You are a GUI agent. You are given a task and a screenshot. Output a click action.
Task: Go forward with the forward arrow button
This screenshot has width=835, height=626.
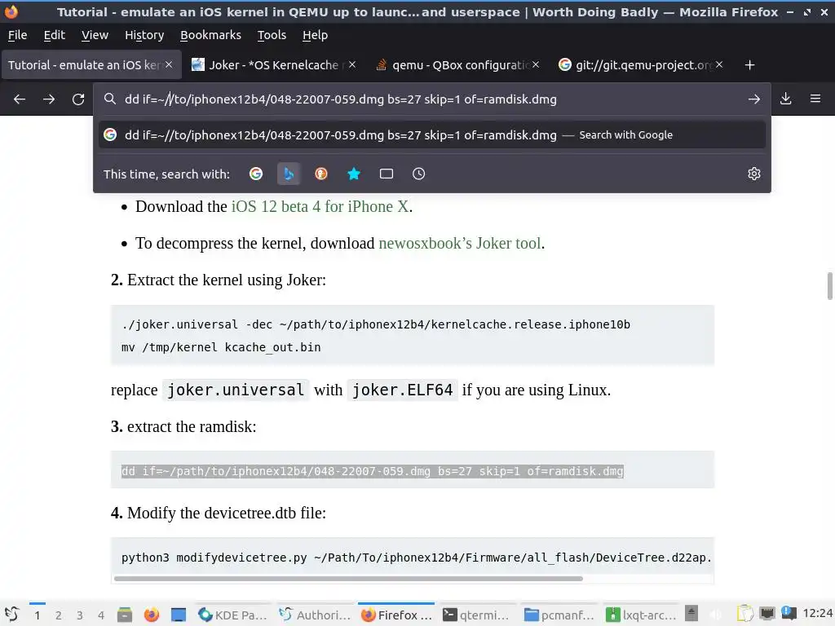[49, 99]
